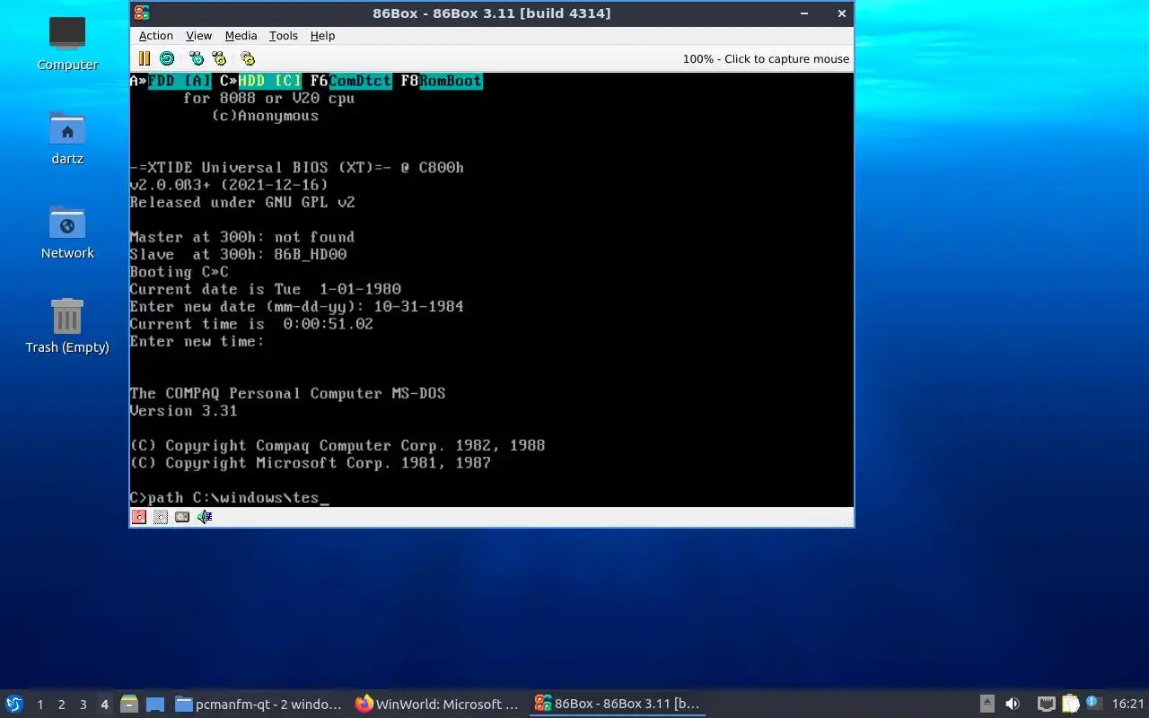Switch to workspace 2
1149x718 pixels.
61,705
